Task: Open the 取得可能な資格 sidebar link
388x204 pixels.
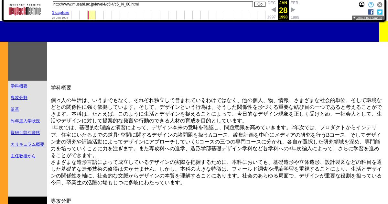Action: (25, 133)
